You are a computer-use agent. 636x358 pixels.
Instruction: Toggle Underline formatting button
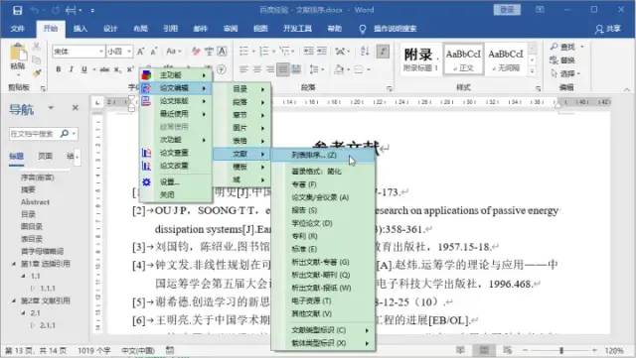[x=83, y=69]
